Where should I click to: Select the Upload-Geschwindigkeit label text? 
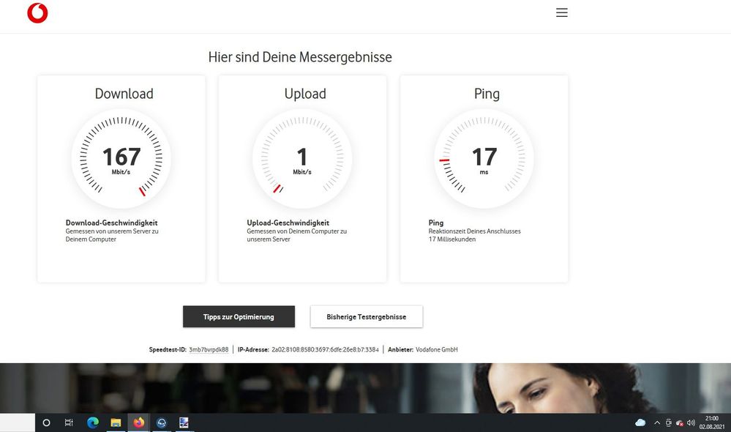click(288, 223)
